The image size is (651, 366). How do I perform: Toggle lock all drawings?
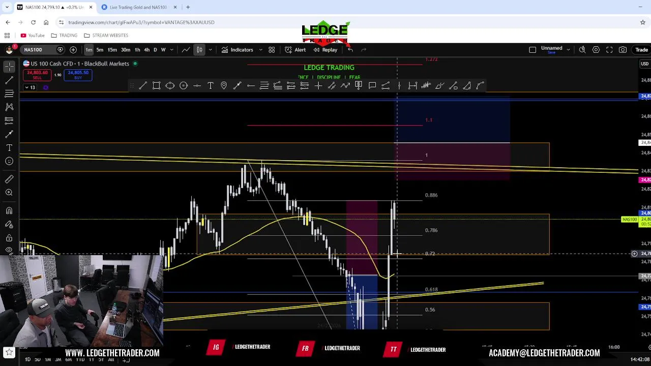point(9,237)
